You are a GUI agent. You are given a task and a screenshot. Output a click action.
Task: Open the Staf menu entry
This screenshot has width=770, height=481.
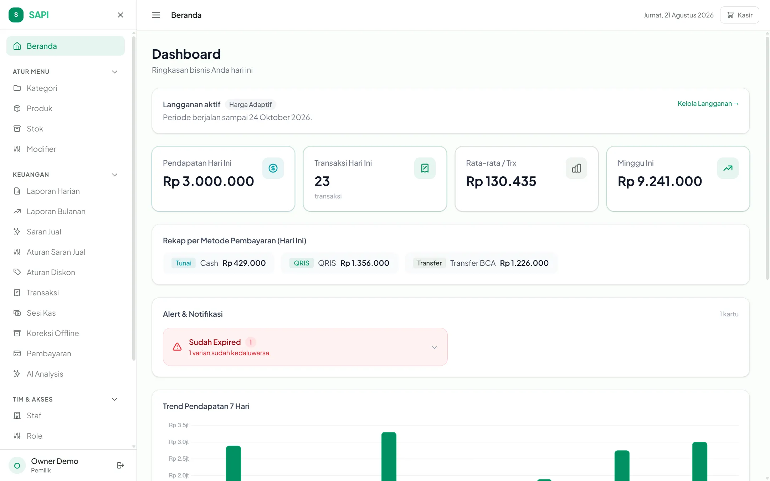34,415
